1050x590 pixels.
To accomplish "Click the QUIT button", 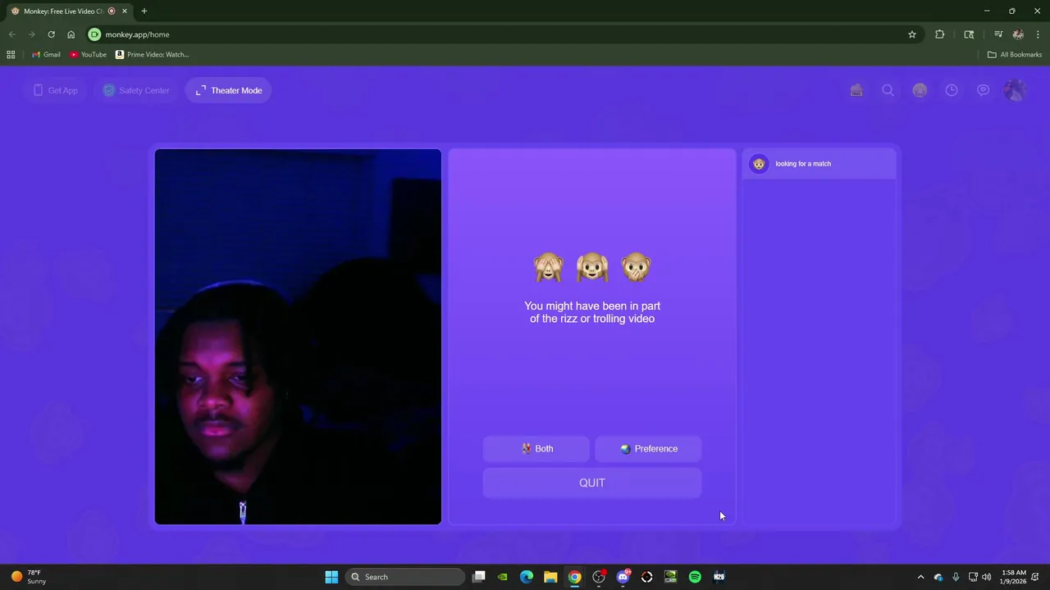I will [592, 483].
